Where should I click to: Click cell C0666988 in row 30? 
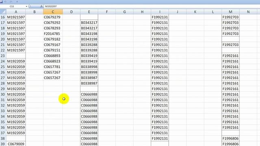coord(89,94)
